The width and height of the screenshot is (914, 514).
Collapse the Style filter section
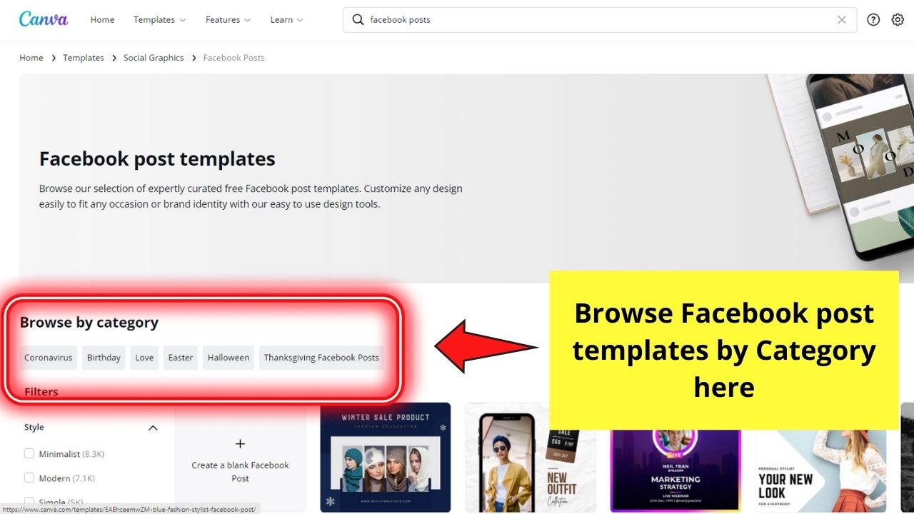[x=153, y=427]
